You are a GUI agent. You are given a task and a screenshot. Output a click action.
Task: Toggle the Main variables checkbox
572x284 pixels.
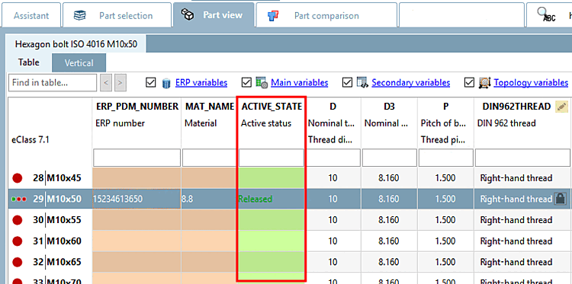pos(246,83)
